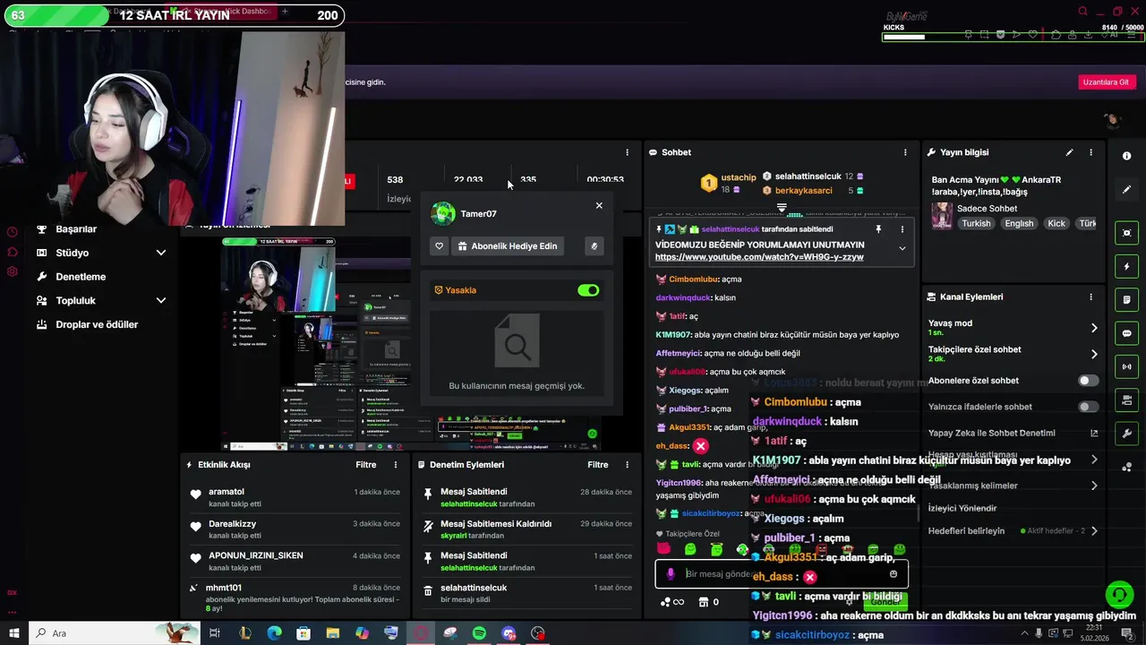This screenshot has height=645, width=1146.
Task: Click mhmt101 subscription renewal event
Action: click(x=294, y=598)
